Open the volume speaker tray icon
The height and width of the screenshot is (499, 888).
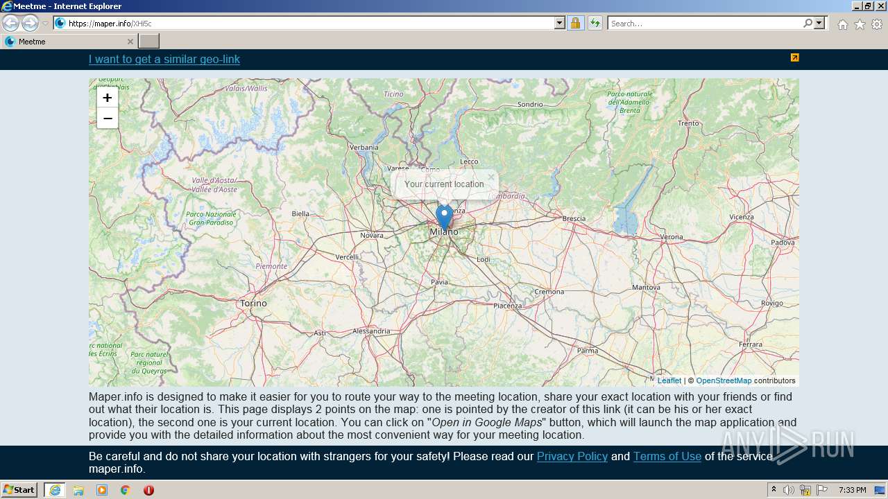[x=789, y=490]
